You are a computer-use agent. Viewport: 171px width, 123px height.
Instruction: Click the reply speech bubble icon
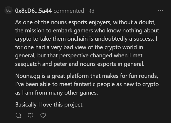pyautogui.click(x=18, y=115)
